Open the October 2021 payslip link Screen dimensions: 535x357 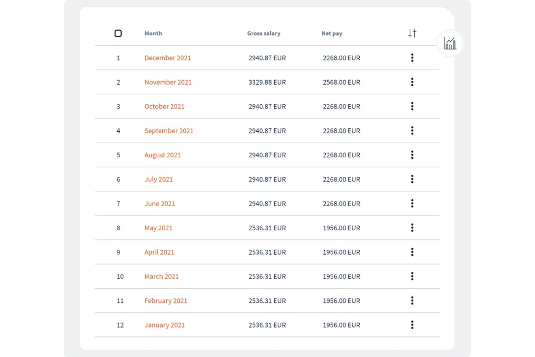click(164, 106)
